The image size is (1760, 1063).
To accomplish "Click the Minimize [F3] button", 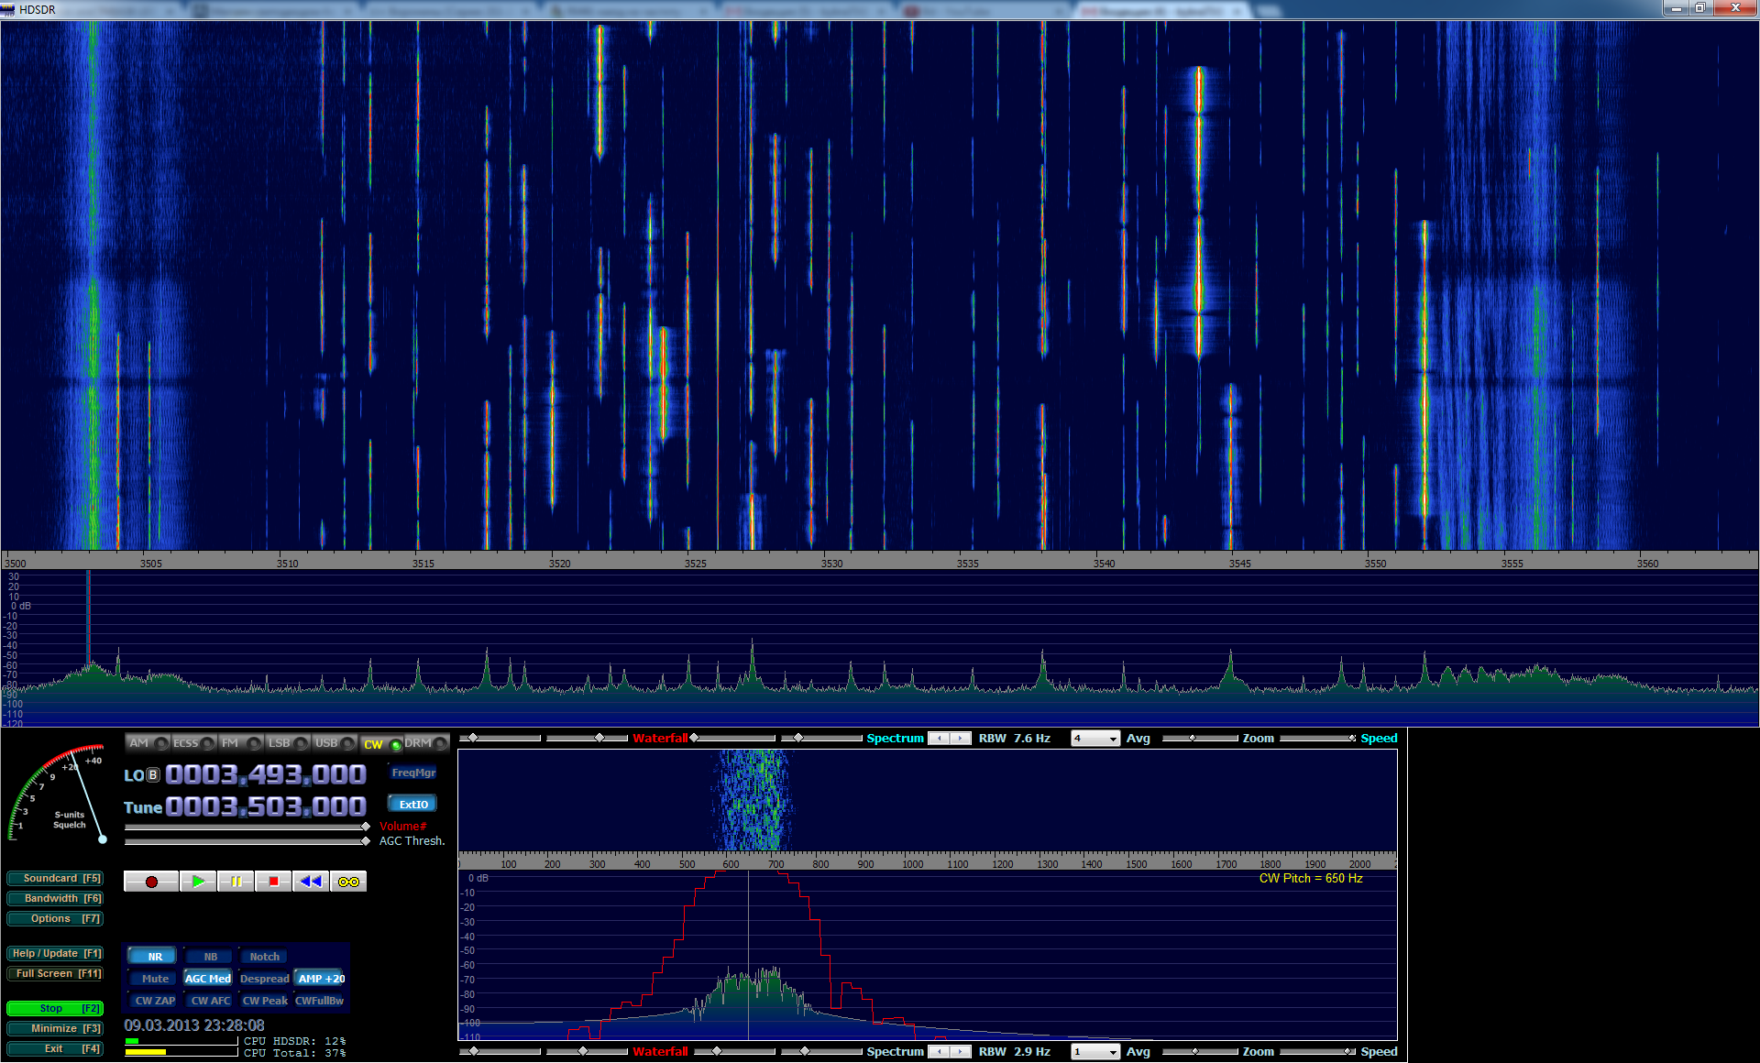I will coord(55,1029).
